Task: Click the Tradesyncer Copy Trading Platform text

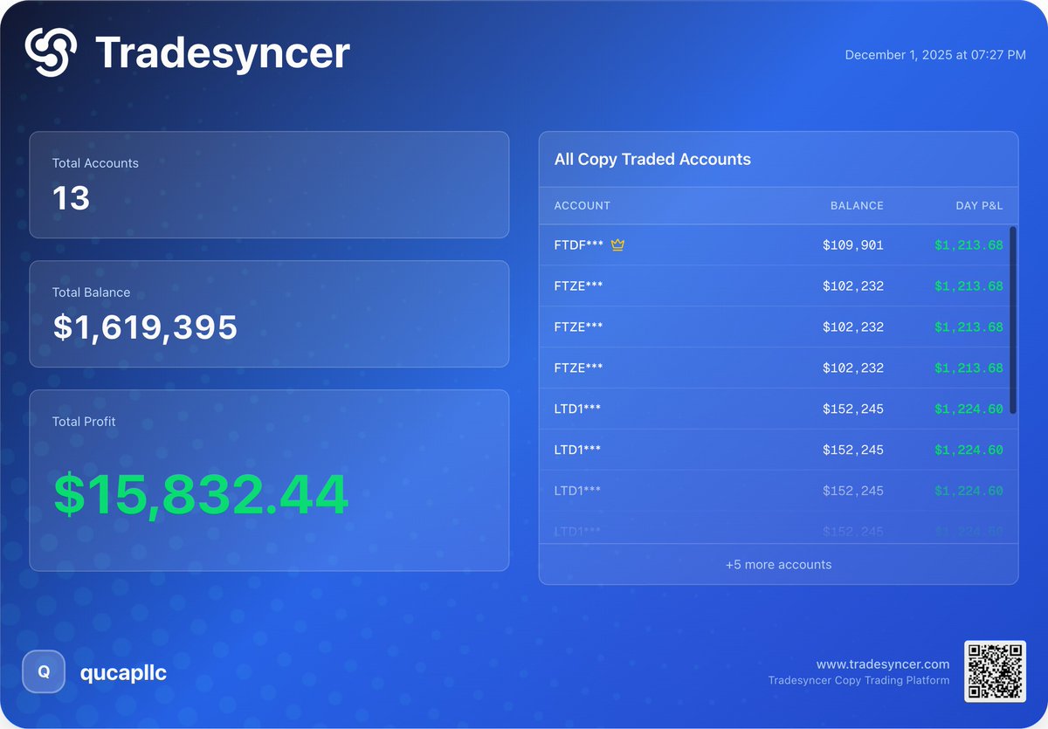Action: pyautogui.click(x=859, y=680)
